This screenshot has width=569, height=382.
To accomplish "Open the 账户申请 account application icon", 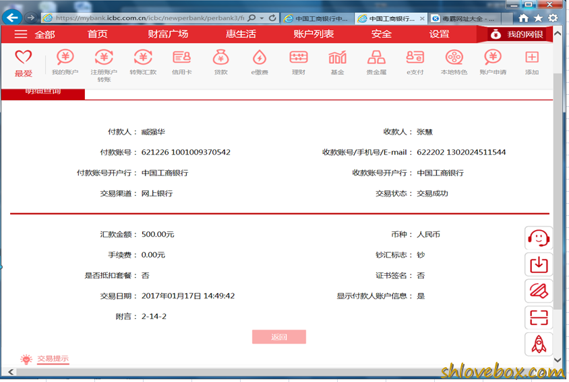I will (493, 57).
